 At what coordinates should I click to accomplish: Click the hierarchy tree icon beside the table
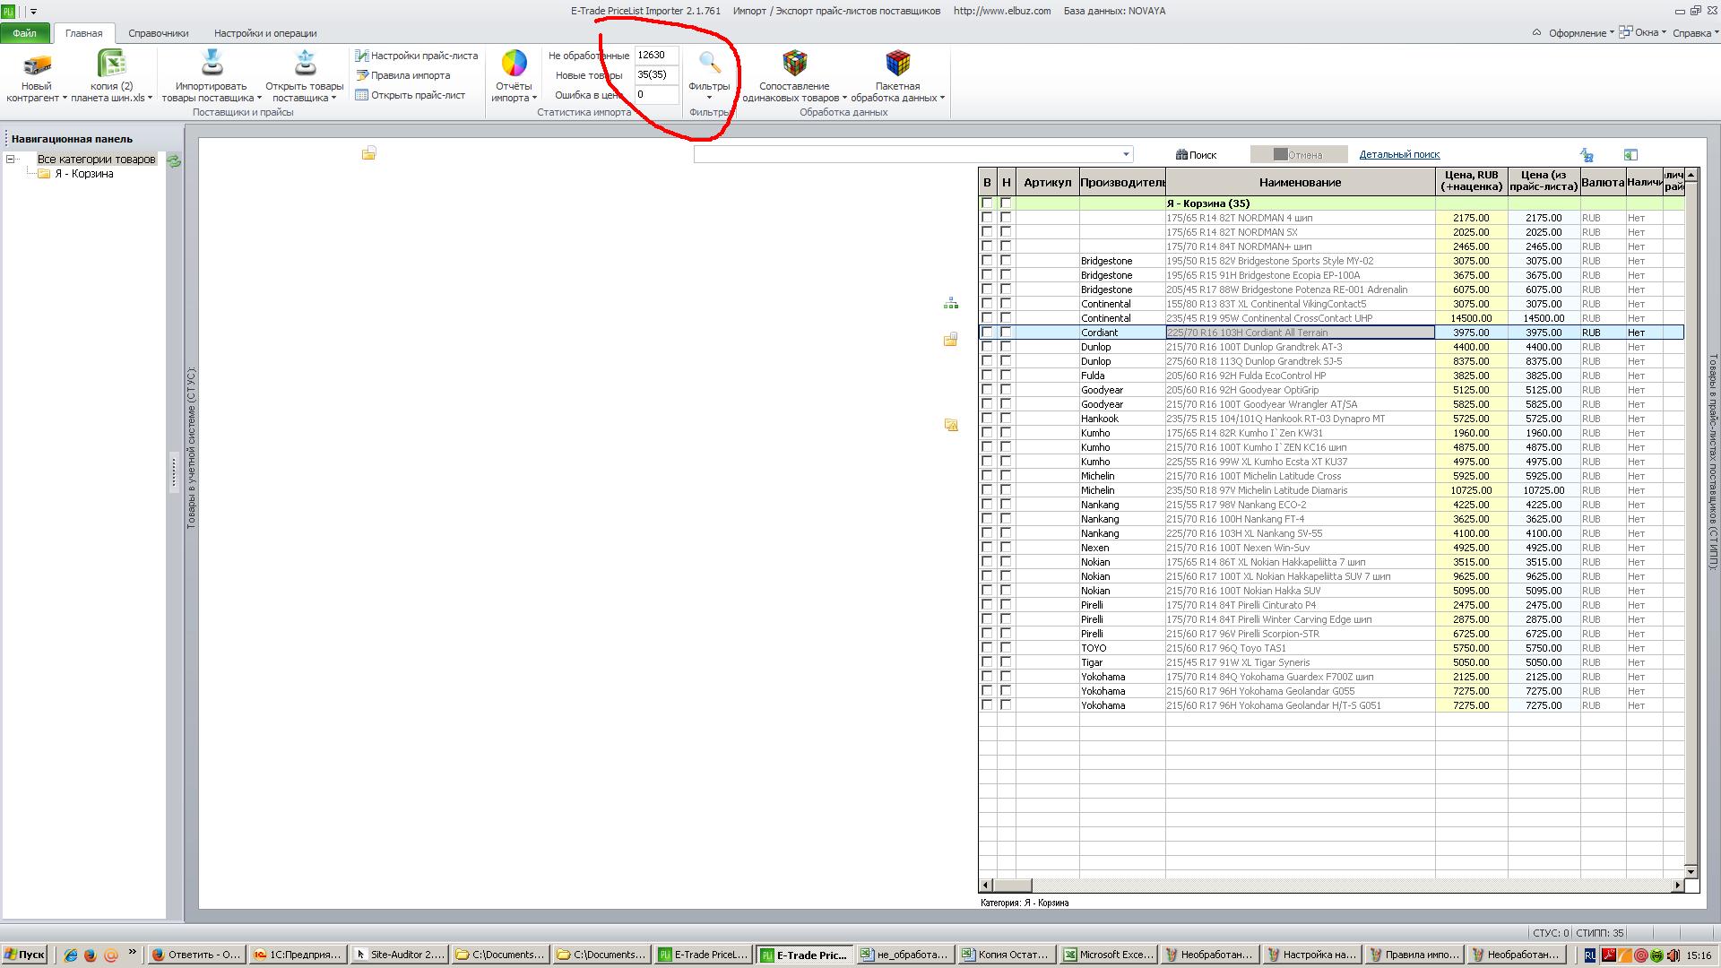coord(951,304)
